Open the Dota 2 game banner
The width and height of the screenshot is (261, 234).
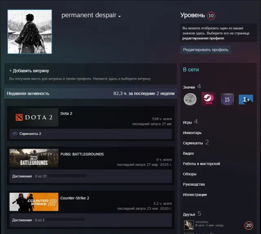point(34,117)
